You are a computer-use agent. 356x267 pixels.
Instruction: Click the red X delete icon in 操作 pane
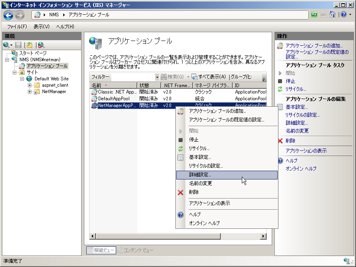280,141
